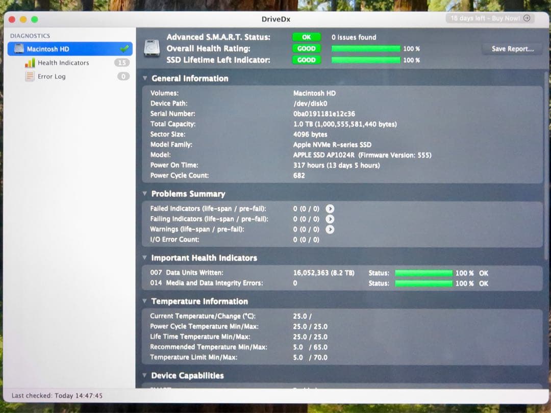Open Warnings details arrow
Image resolution: width=551 pixels, height=413 pixels.
(x=330, y=229)
